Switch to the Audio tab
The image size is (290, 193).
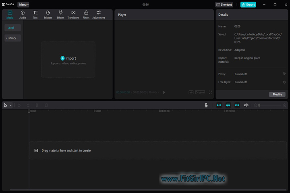pyautogui.click(x=23, y=15)
